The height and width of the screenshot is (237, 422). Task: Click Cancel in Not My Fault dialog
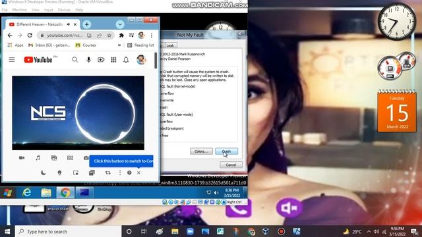[231, 165]
